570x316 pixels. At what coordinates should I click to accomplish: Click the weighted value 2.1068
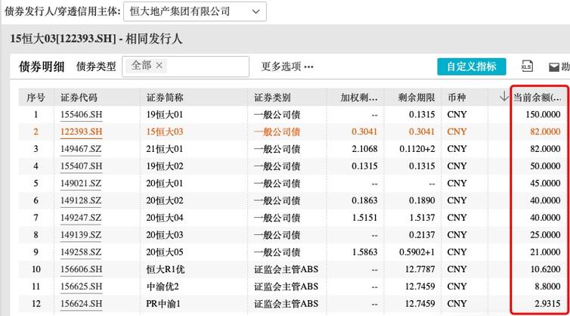tap(364, 149)
